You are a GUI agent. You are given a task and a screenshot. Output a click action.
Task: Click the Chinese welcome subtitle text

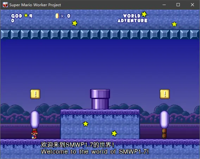tap(77, 145)
